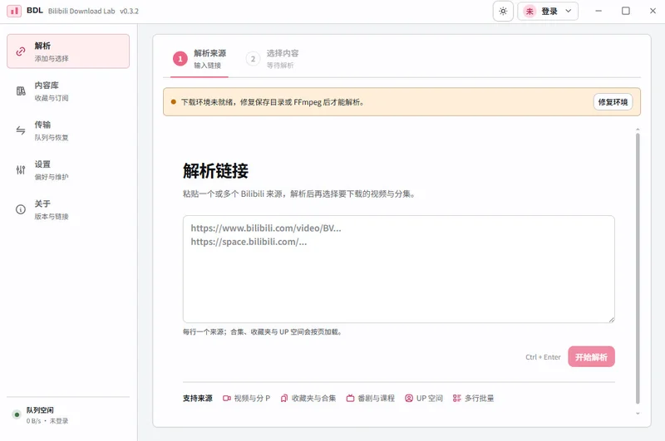
Task: Click the 下载环境未就绪 warning message
Action: pyautogui.click(x=273, y=102)
